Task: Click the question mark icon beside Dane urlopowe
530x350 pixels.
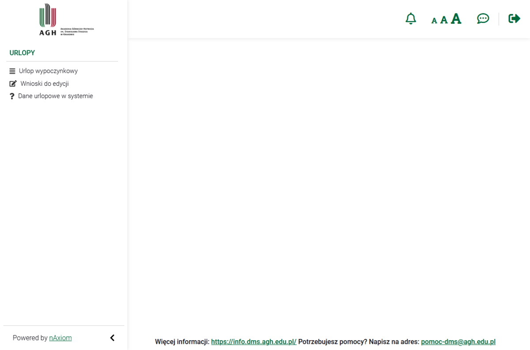Action: tap(12, 96)
